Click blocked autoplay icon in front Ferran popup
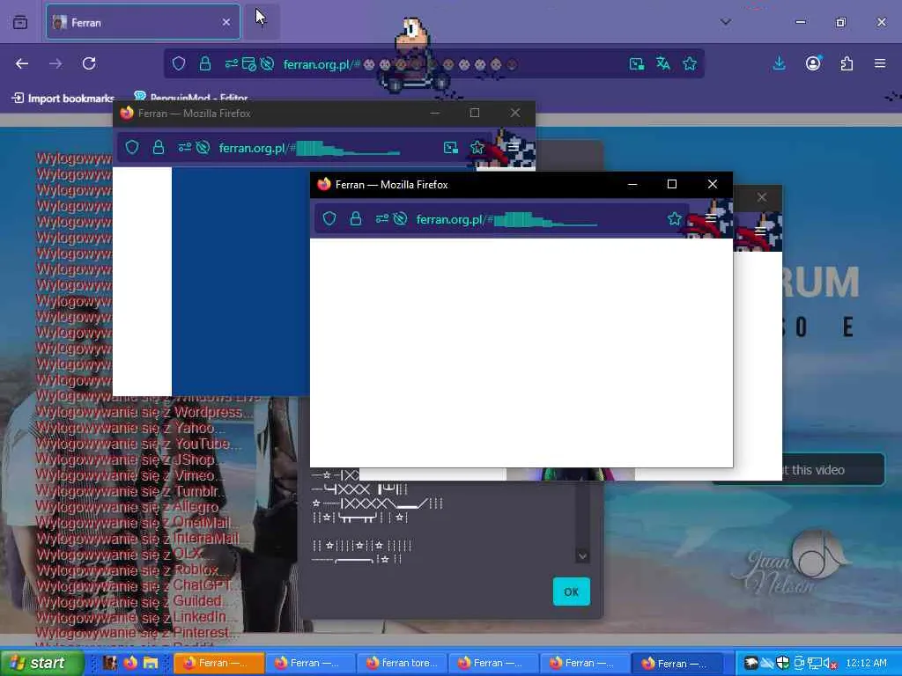This screenshot has width=902, height=676. (x=401, y=218)
